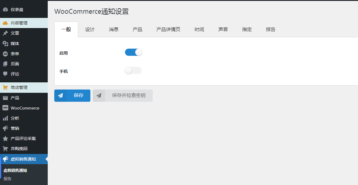This screenshot has width=358, height=185.
Task: Open 表单 from the sidebar
Action: (24, 54)
